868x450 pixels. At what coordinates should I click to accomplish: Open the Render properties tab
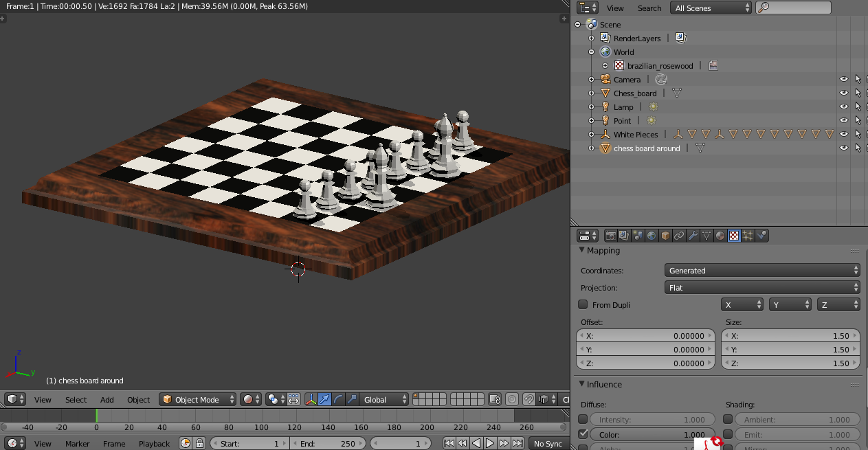[610, 236]
